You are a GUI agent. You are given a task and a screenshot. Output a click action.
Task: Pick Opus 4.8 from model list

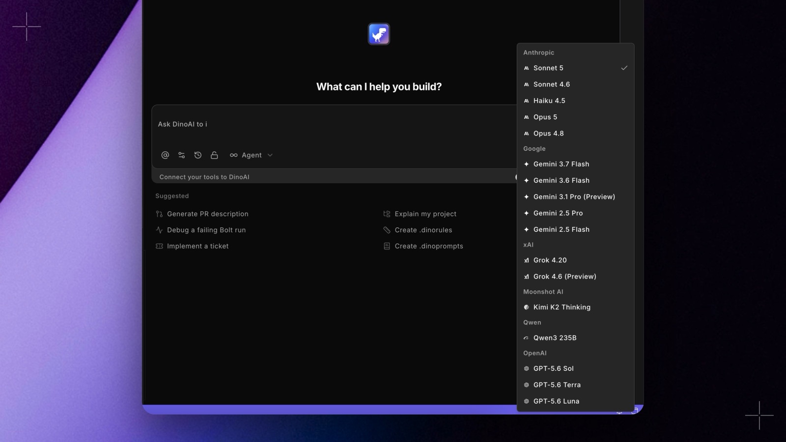tap(575, 133)
